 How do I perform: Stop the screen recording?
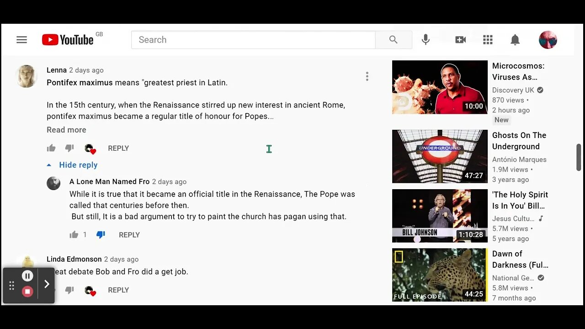click(27, 292)
